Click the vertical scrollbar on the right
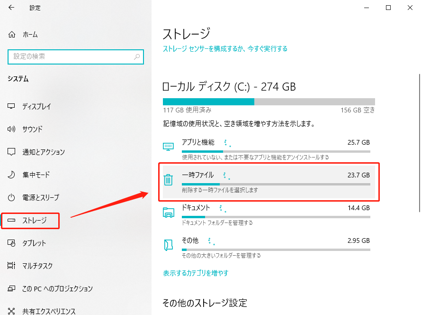The height and width of the screenshot is (315, 421). coord(419,143)
